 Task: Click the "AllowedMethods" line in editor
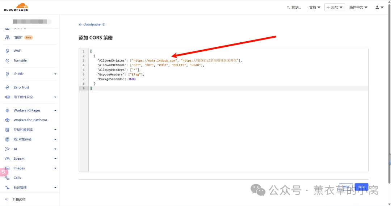(x=151, y=65)
